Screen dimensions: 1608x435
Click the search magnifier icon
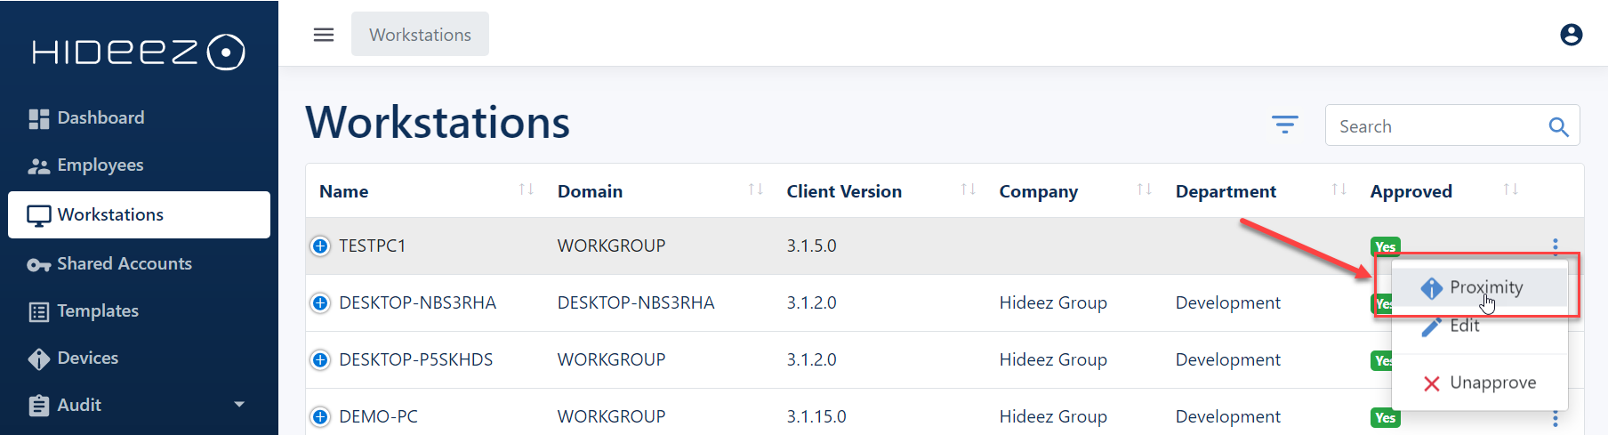(x=1558, y=126)
